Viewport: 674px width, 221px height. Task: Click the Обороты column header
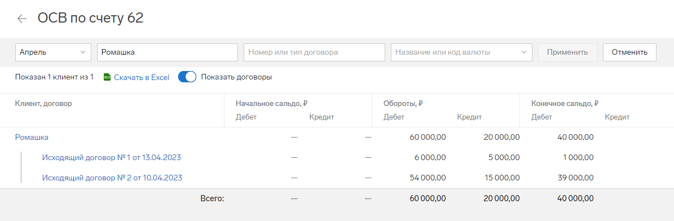tap(404, 104)
